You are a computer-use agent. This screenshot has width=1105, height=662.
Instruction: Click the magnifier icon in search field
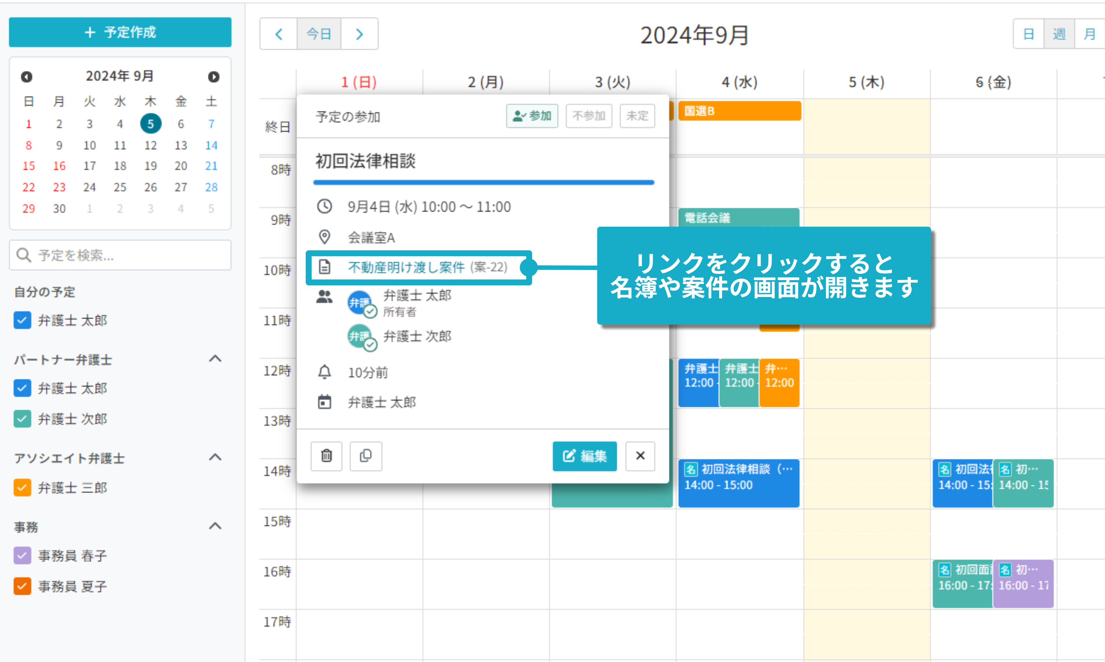tap(24, 255)
